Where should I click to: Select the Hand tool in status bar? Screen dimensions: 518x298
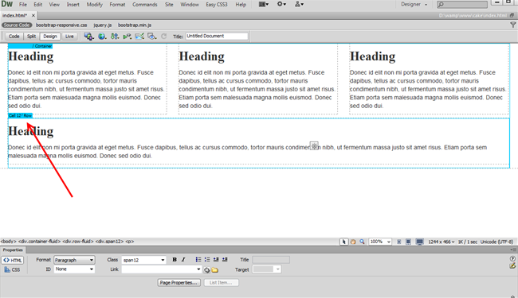point(353,242)
